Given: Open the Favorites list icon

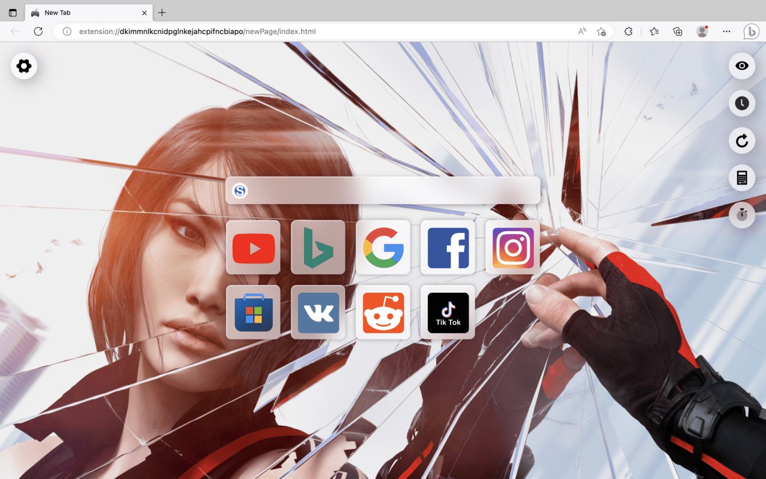Looking at the screenshot, I should click(654, 31).
